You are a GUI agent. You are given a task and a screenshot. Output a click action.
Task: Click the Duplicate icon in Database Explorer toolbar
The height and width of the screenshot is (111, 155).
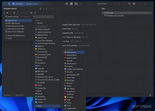[x=8, y=13]
